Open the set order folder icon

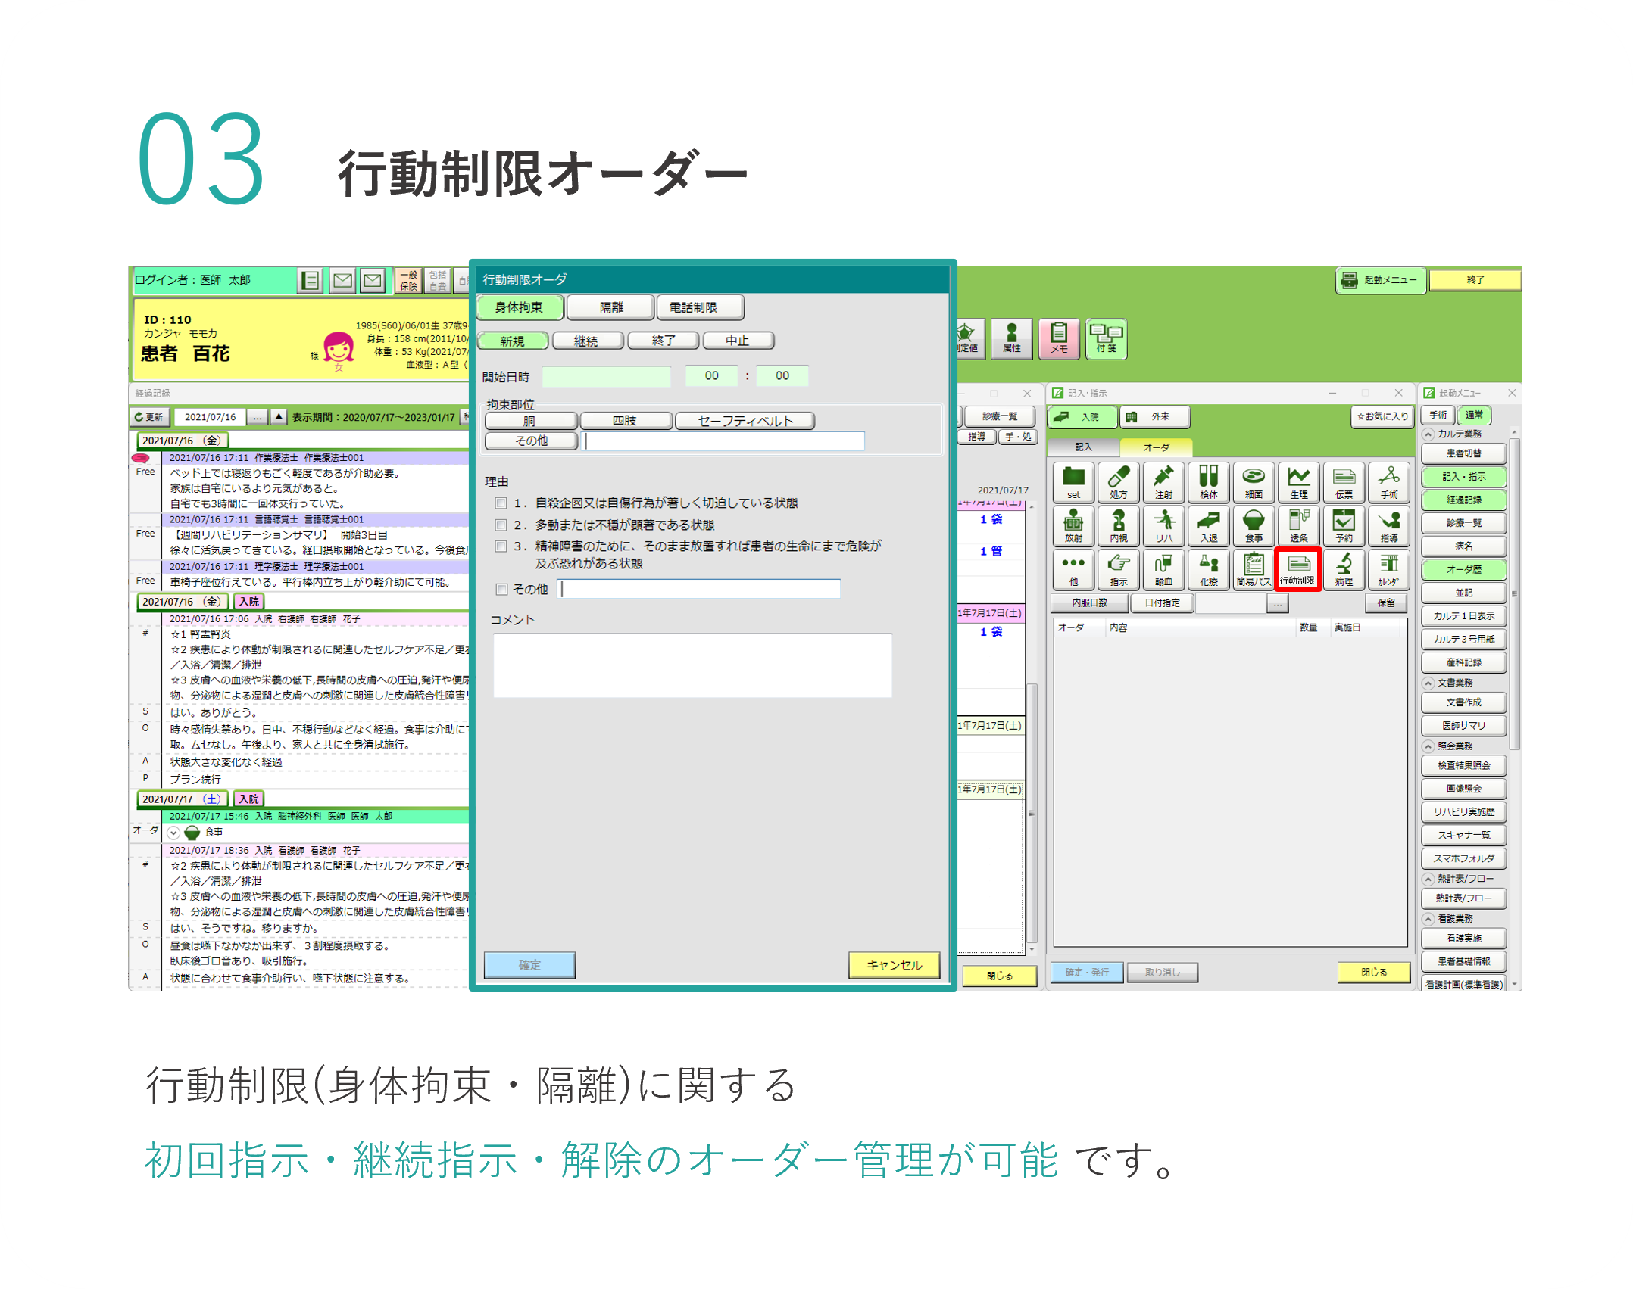(1073, 482)
